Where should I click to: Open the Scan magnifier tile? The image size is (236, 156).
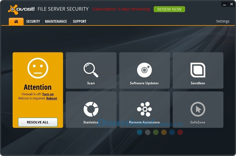pyautogui.click(x=91, y=70)
